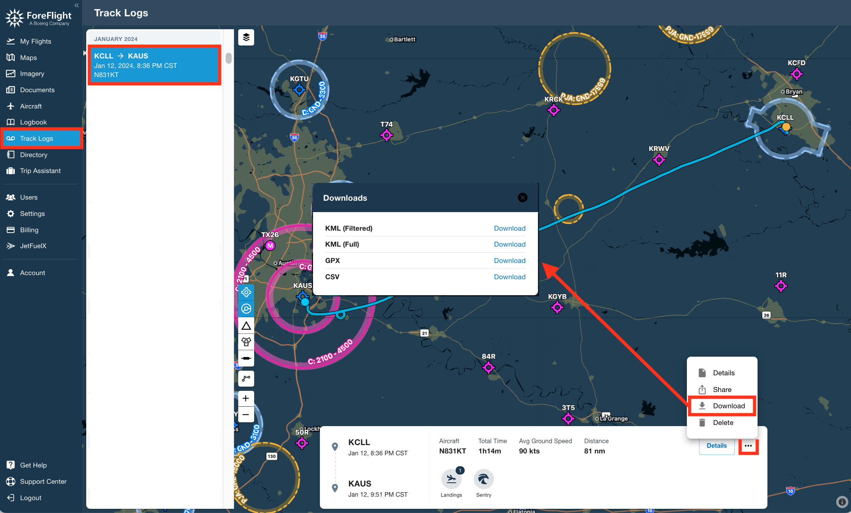Collapse the sidebar with the double chevron

pyautogui.click(x=76, y=5)
